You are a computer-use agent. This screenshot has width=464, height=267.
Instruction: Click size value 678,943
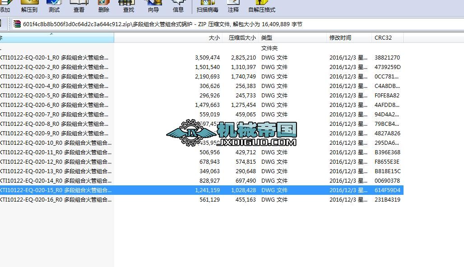(209, 161)
